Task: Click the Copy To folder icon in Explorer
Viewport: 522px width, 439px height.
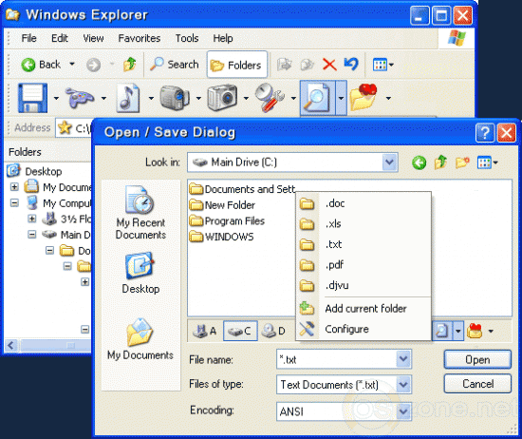Action: [307, 65]
